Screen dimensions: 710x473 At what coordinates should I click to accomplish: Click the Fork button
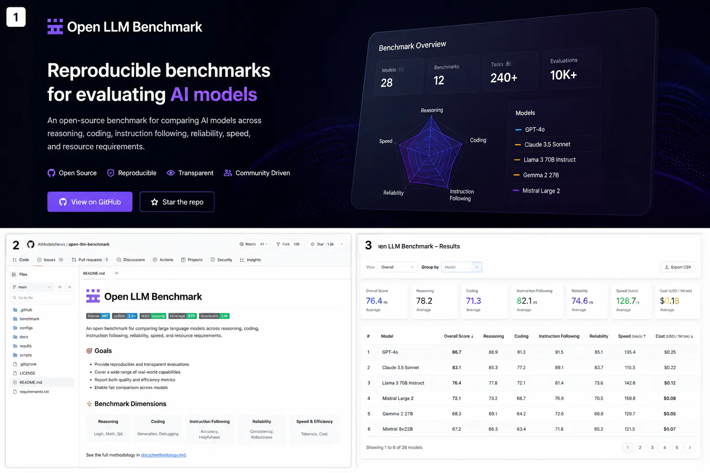[x=288, y=244]
